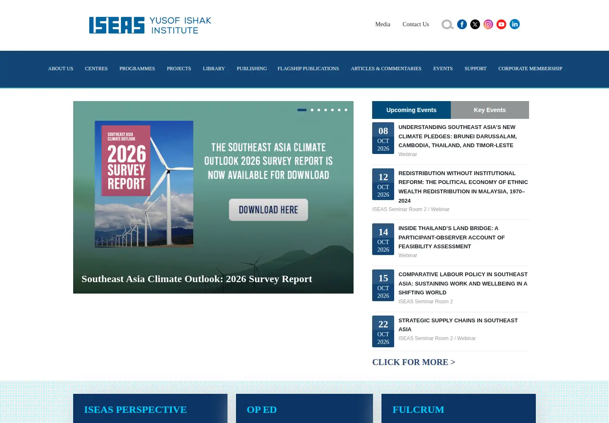Screen dimensions: 609x423
Task: Open the ISEAS Perspective section heading
Action: pos(135,409)
